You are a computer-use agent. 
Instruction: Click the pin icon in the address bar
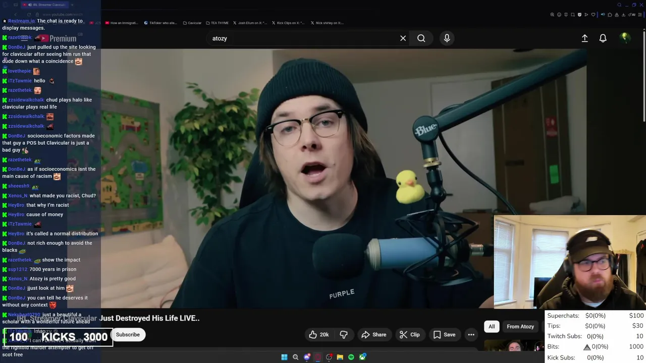click(x=566, y=15)
